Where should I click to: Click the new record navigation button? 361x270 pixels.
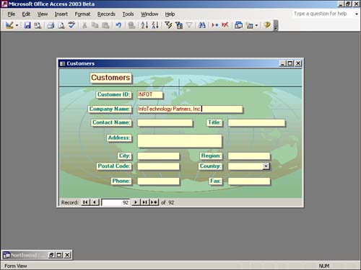click(x=154, y=202)
